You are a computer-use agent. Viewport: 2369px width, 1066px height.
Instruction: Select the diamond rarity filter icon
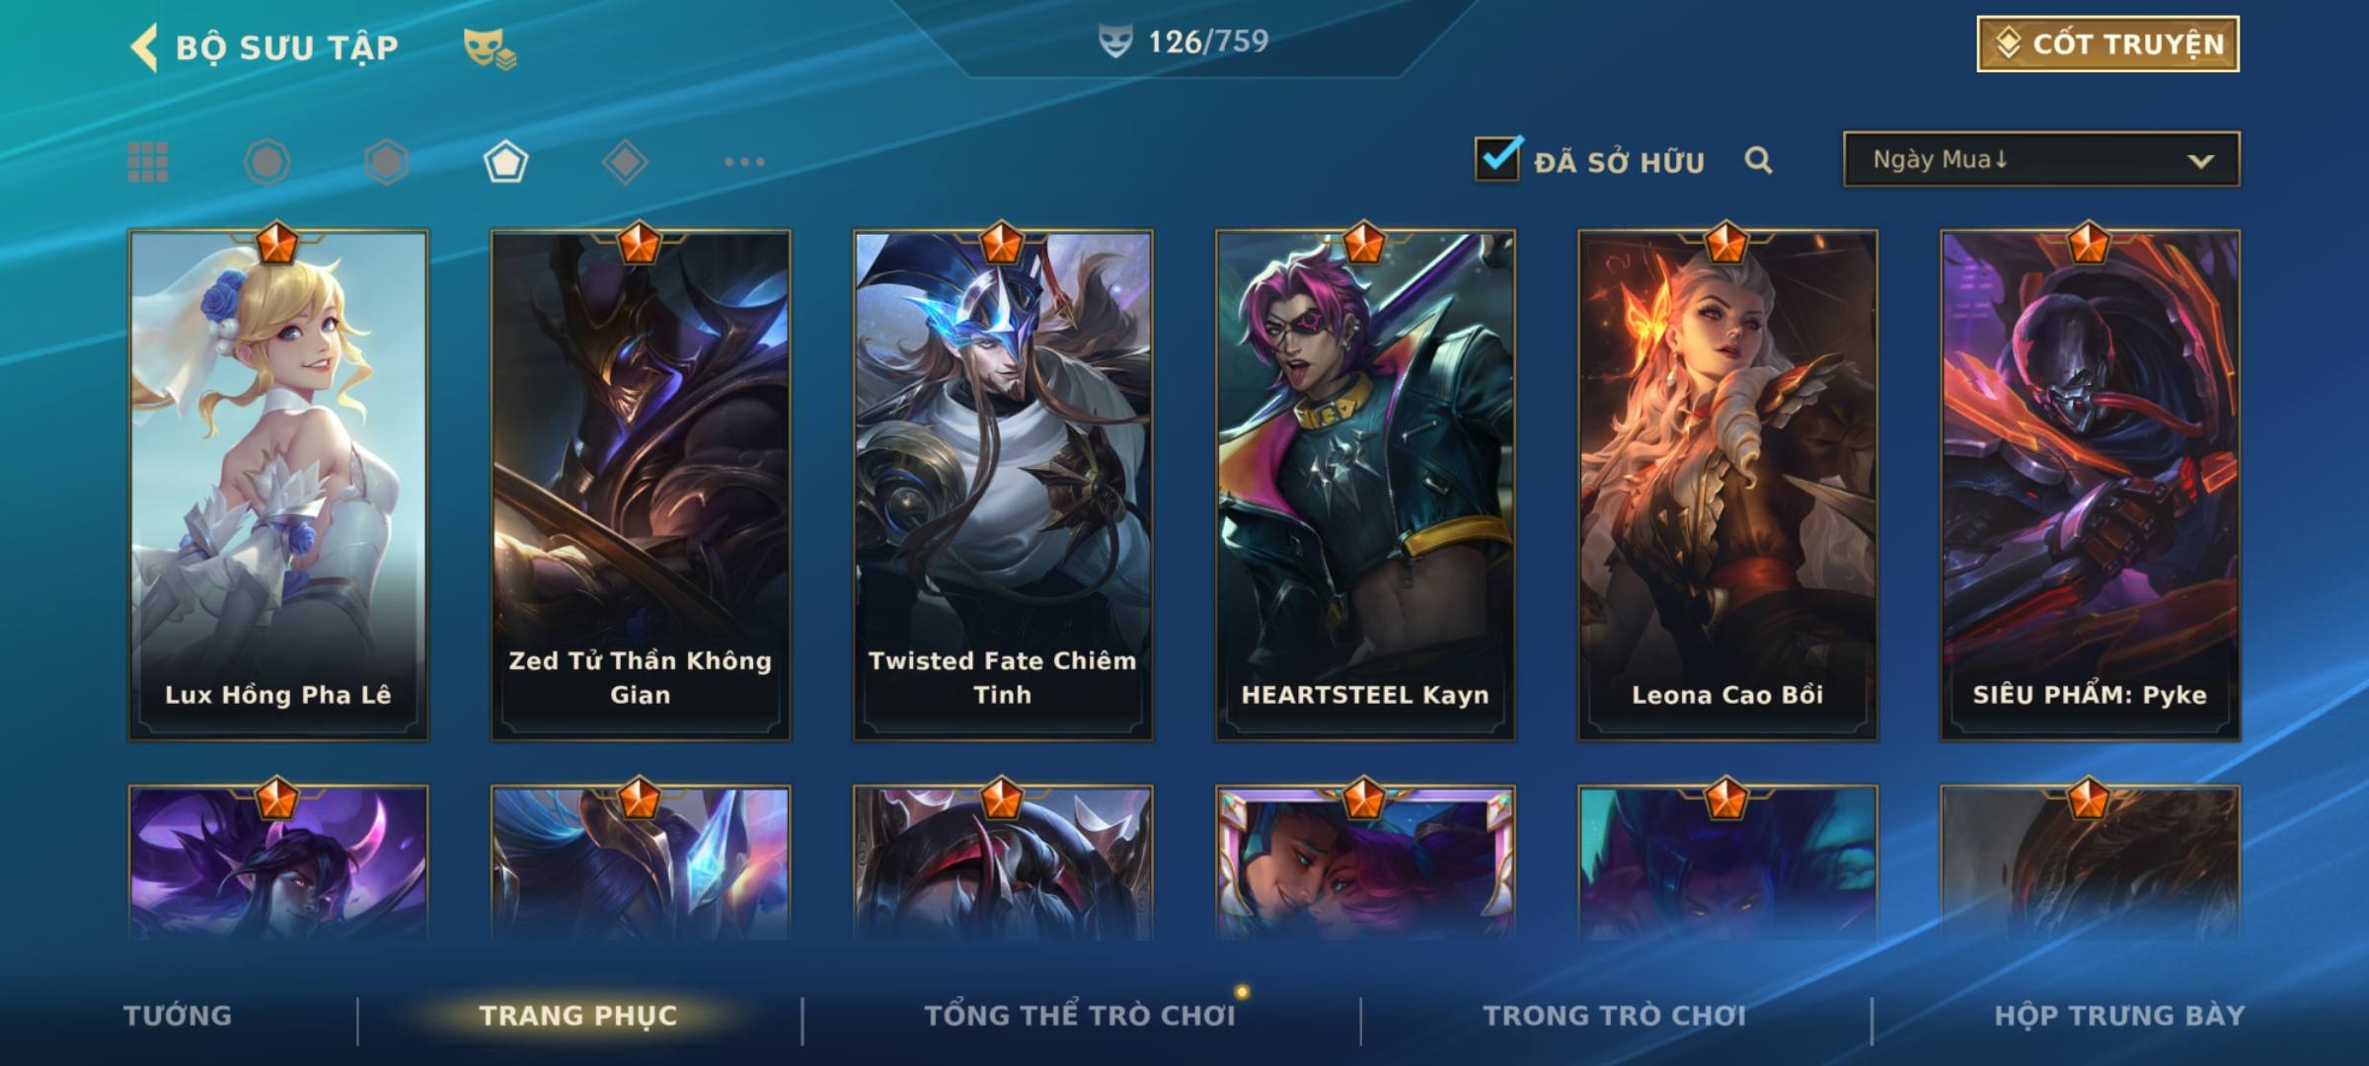[625, 162]
